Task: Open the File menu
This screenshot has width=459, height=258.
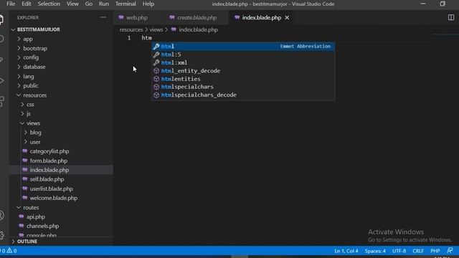Action: pos(11,4)
